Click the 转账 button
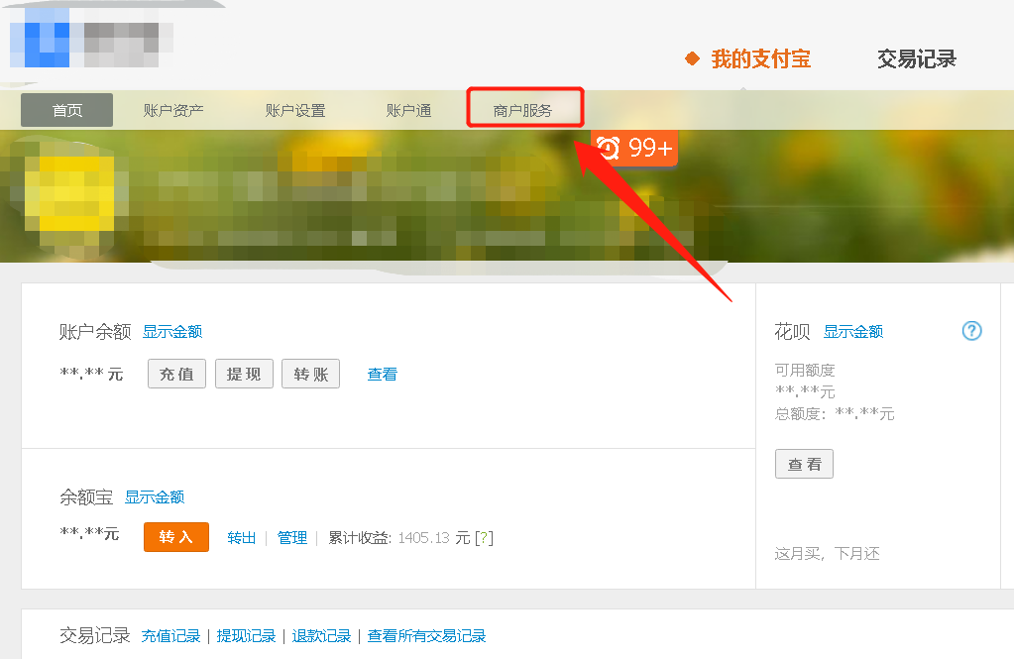The height and width of the screenshot is (659, 1014). 310,374
